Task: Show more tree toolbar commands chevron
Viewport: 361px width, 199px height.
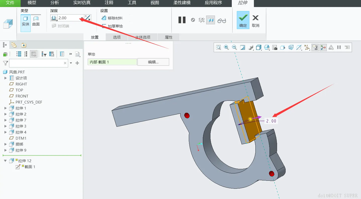Action: [71, 54]
